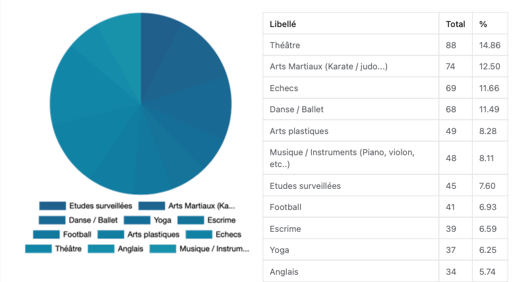This screenshot has height=282, width=513.
Task: Toggle the Escrime legend color box
Action: click(x=191, y=220)
